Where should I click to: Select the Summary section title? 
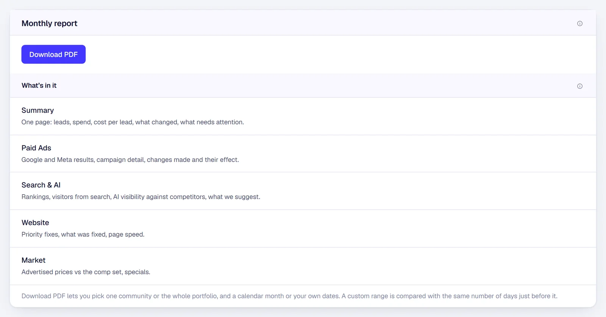(x=37, y=110)
